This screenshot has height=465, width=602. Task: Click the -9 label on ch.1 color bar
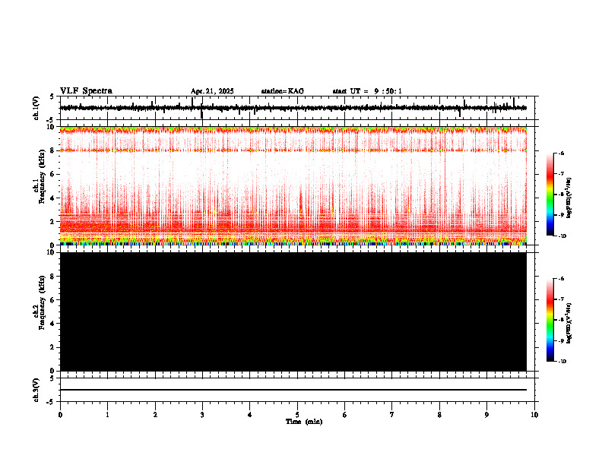(x=561, y=215)
